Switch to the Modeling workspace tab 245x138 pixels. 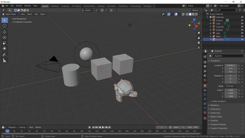pyautogui.click(x=55, y=6)
